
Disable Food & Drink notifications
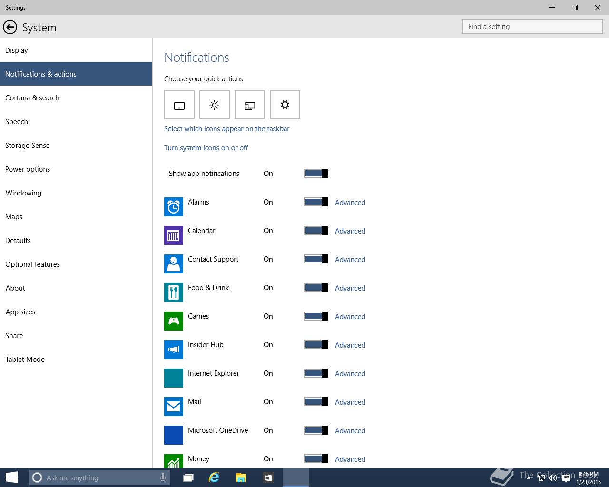pos(316,288)
